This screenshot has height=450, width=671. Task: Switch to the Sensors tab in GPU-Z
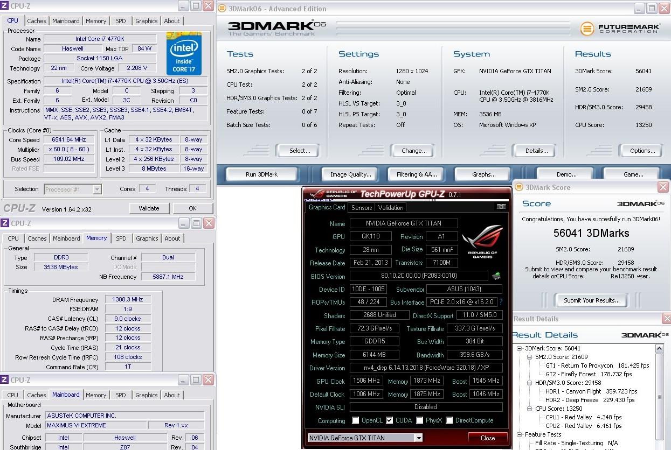click(361, 208)
